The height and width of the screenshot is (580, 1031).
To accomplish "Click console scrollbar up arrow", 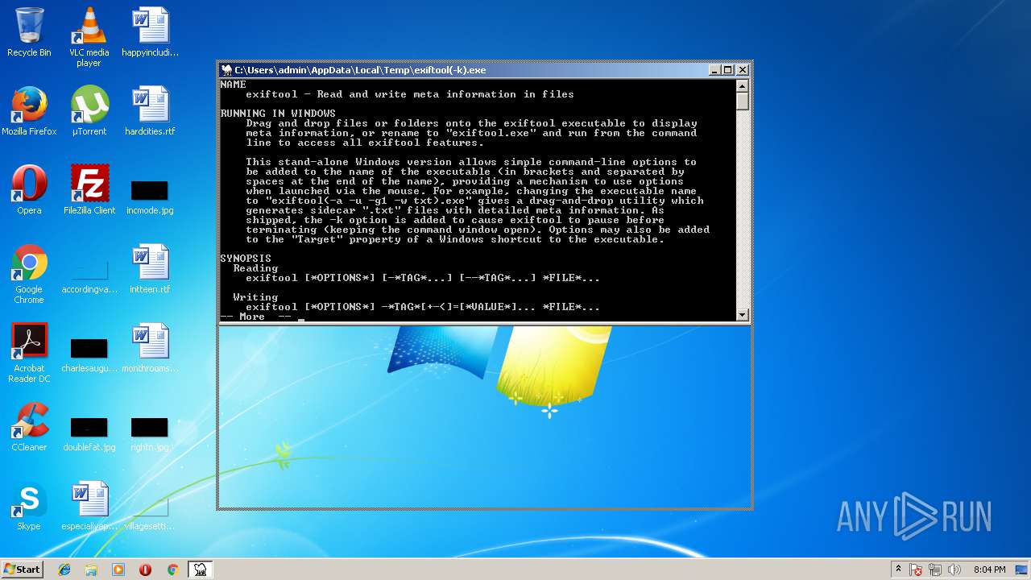I will tap(743, 85).
